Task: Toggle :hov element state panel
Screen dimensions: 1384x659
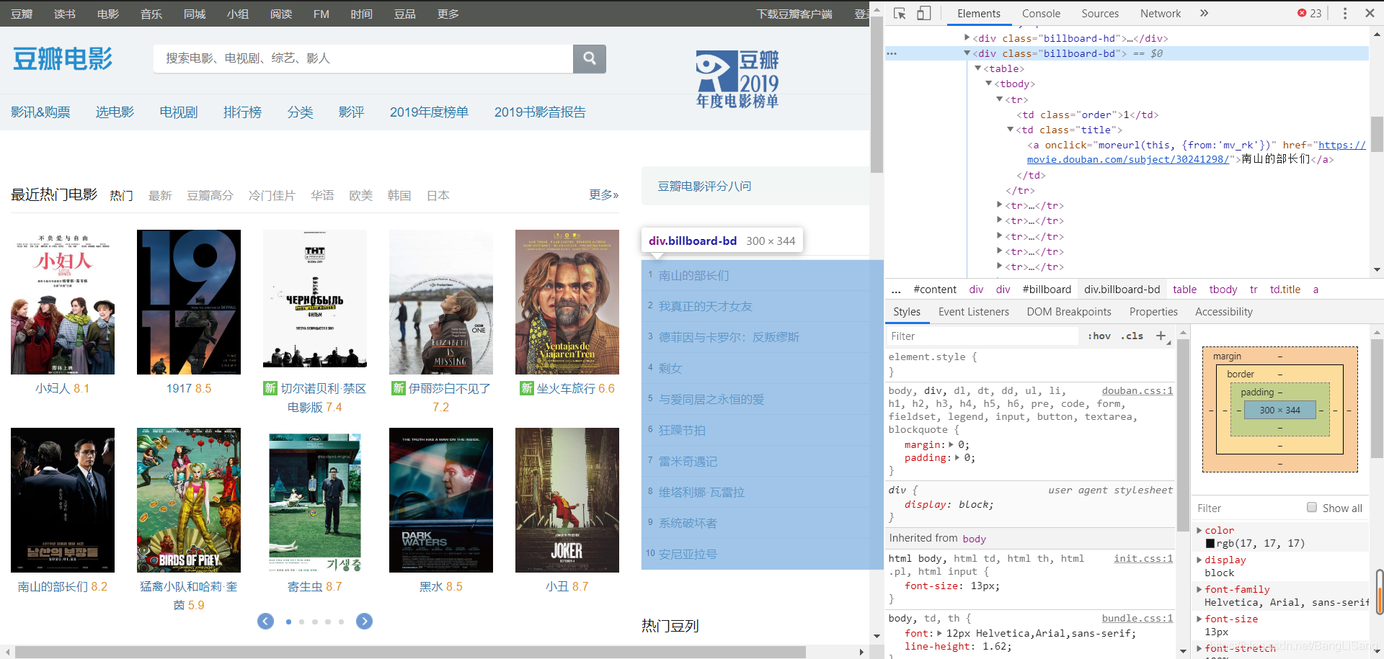Action: point(1099,336)
